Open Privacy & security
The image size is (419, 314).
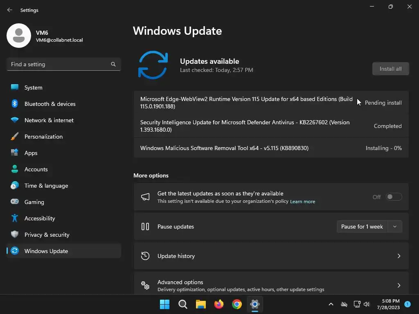point(63,234)
